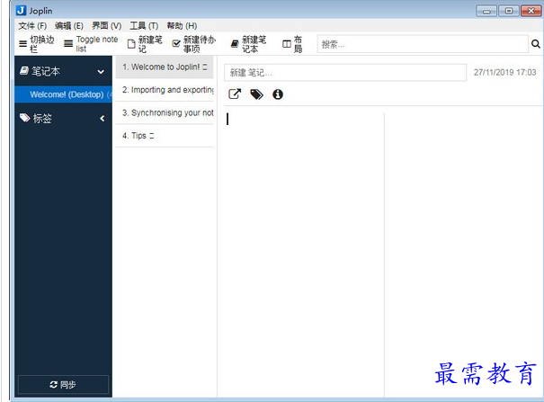Change layout with 布局 button
This screenshot has width=544, height=402.
pos(292,44)
